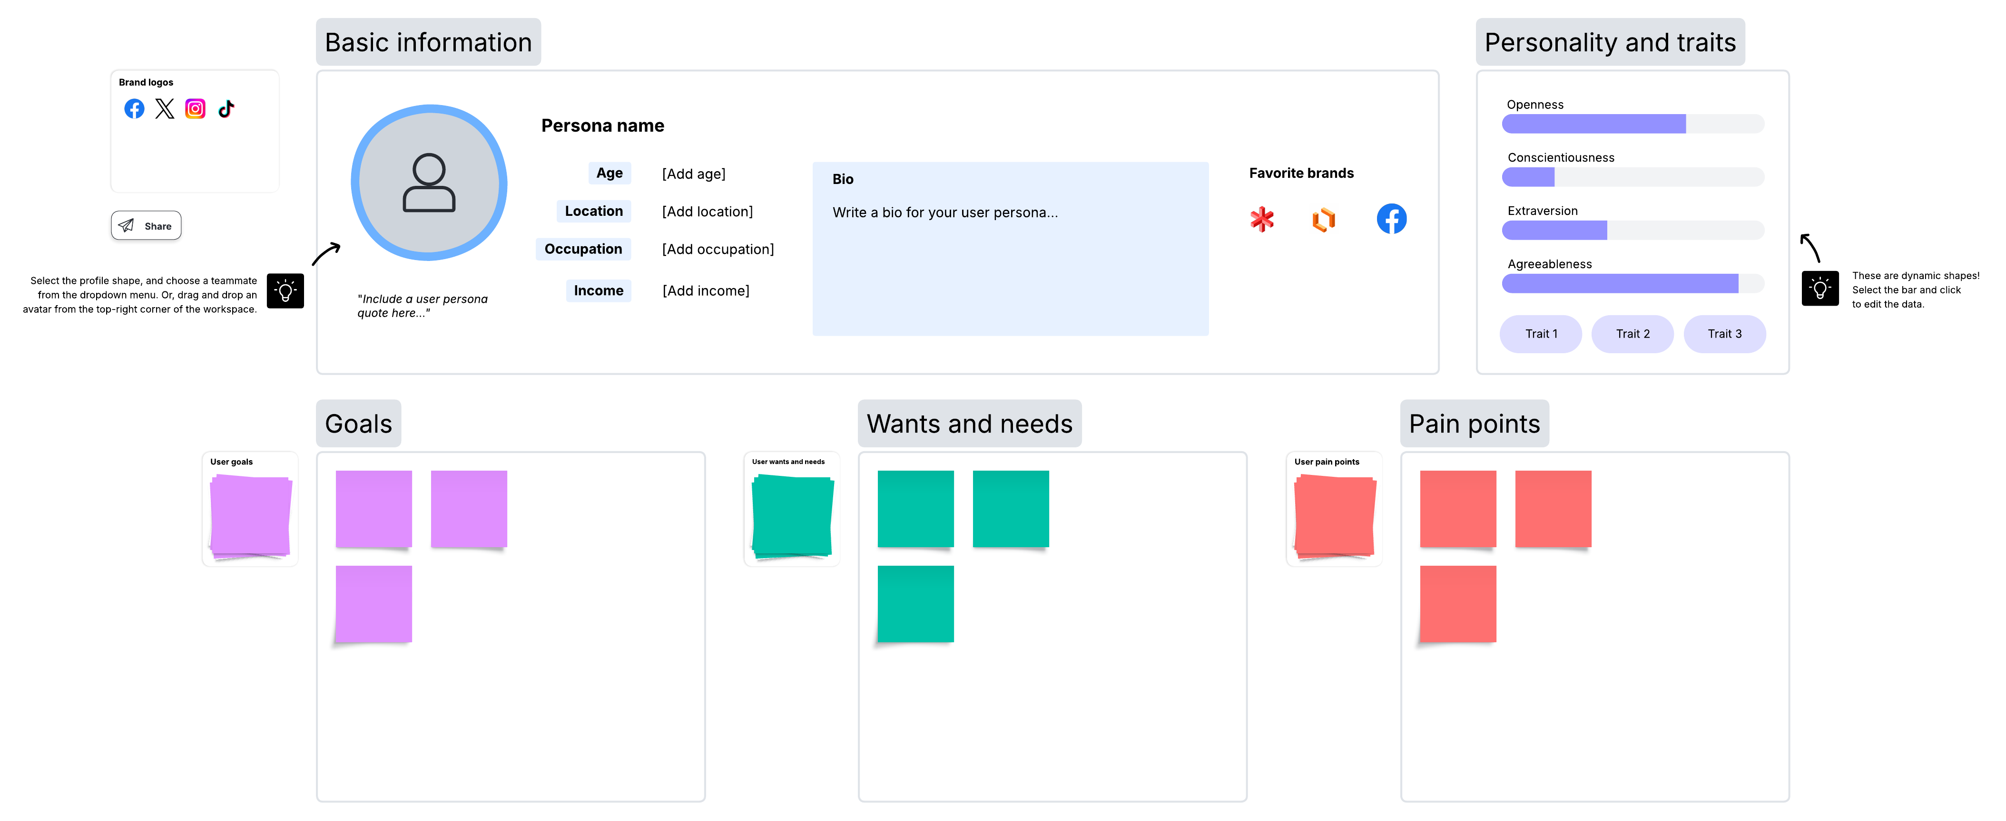This screenshot has height=821, width=2006.
Task: Select the Instagram logo in Brand logos
Action: (195, 109)
